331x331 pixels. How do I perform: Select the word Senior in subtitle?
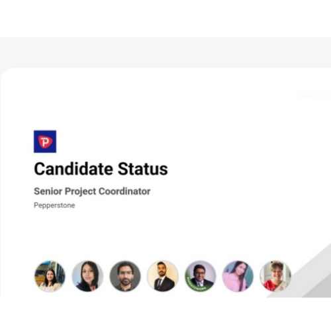tap(48, 191)
